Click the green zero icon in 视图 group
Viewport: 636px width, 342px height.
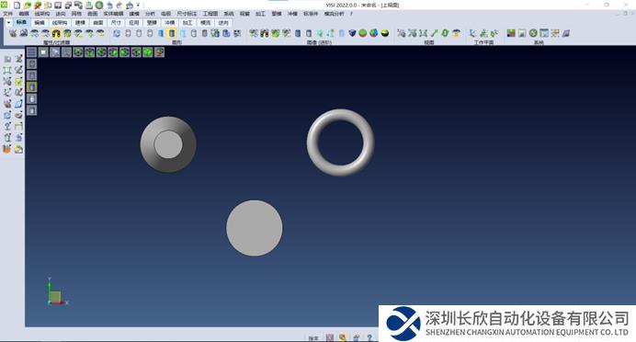445,33
